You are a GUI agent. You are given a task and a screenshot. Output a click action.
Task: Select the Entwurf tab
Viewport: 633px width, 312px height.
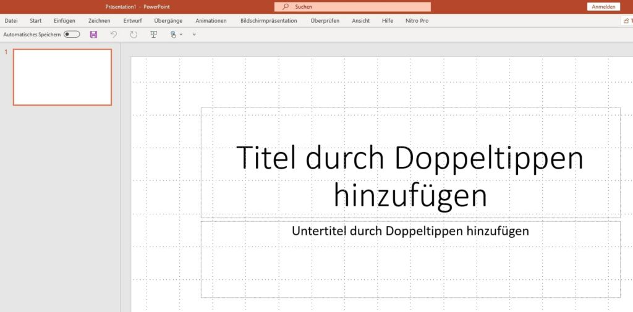pyautogui.click(x=132, y=20)
